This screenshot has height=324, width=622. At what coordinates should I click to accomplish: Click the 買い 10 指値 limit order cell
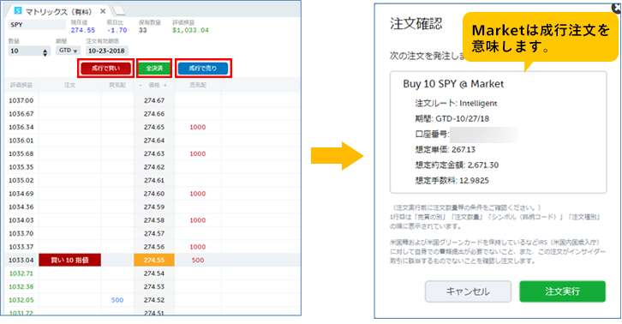coord(69,260)
